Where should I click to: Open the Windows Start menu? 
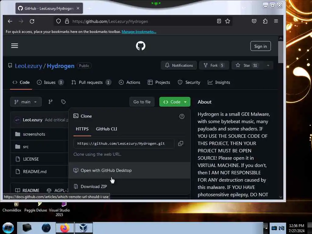[x=8, y=228]
